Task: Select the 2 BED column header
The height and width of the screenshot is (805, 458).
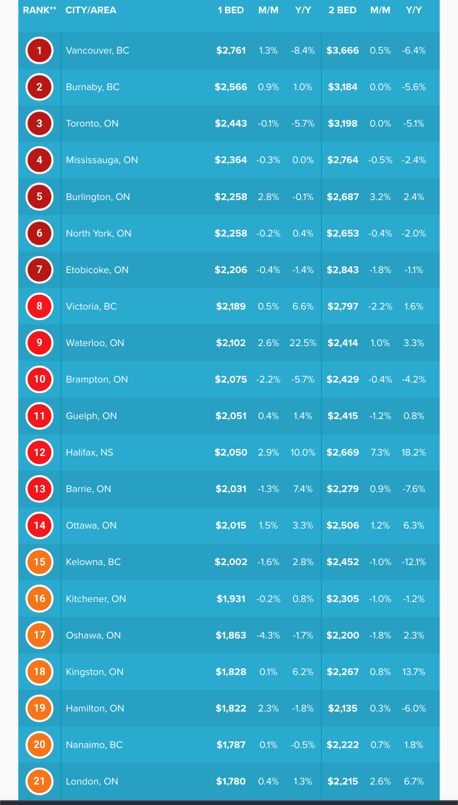Action: [x=342, y=10]
